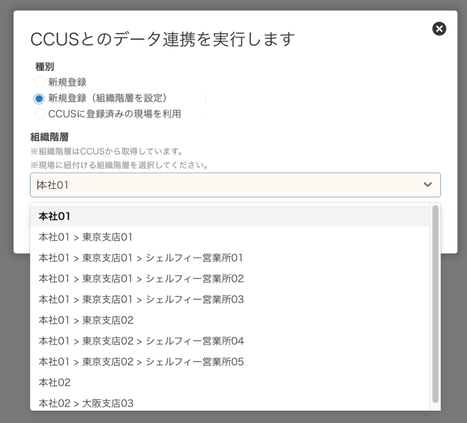This screenshot has width=467, height=423.
Task: Close the CCUS data linkage dialog
Action: point(439,28)
